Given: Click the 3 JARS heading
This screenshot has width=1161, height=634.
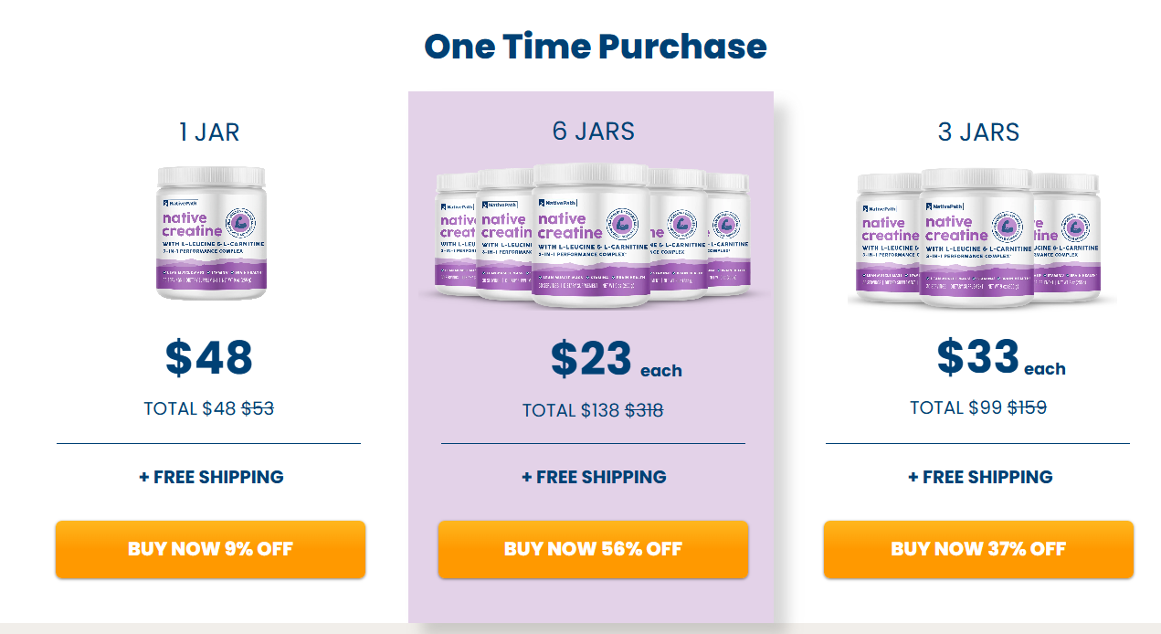Looking at the screenshot, I should click(x=978, y=132).
